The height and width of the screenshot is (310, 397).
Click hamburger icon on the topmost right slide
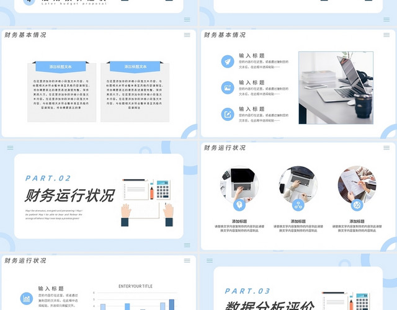386,19
